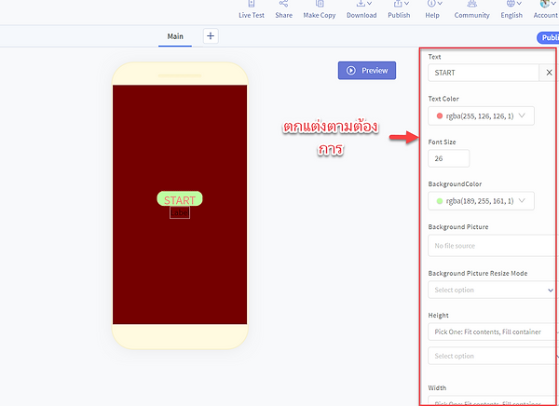Click the Preview button
The image size is (559, 406).
(367, 70)
